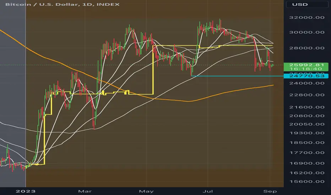Viewport: 331px width, 195px height.
Task: Select the yellow stepped indicator line
Action: point(153,69)
